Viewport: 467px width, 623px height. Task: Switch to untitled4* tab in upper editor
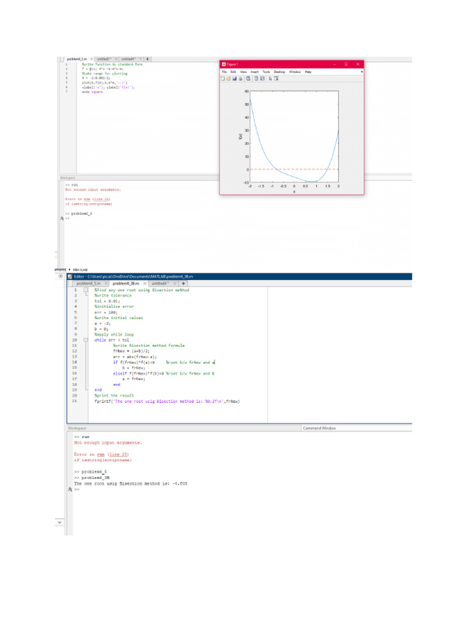coord(128,59)
